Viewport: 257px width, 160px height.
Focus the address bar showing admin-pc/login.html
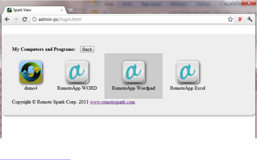[132, 19]
